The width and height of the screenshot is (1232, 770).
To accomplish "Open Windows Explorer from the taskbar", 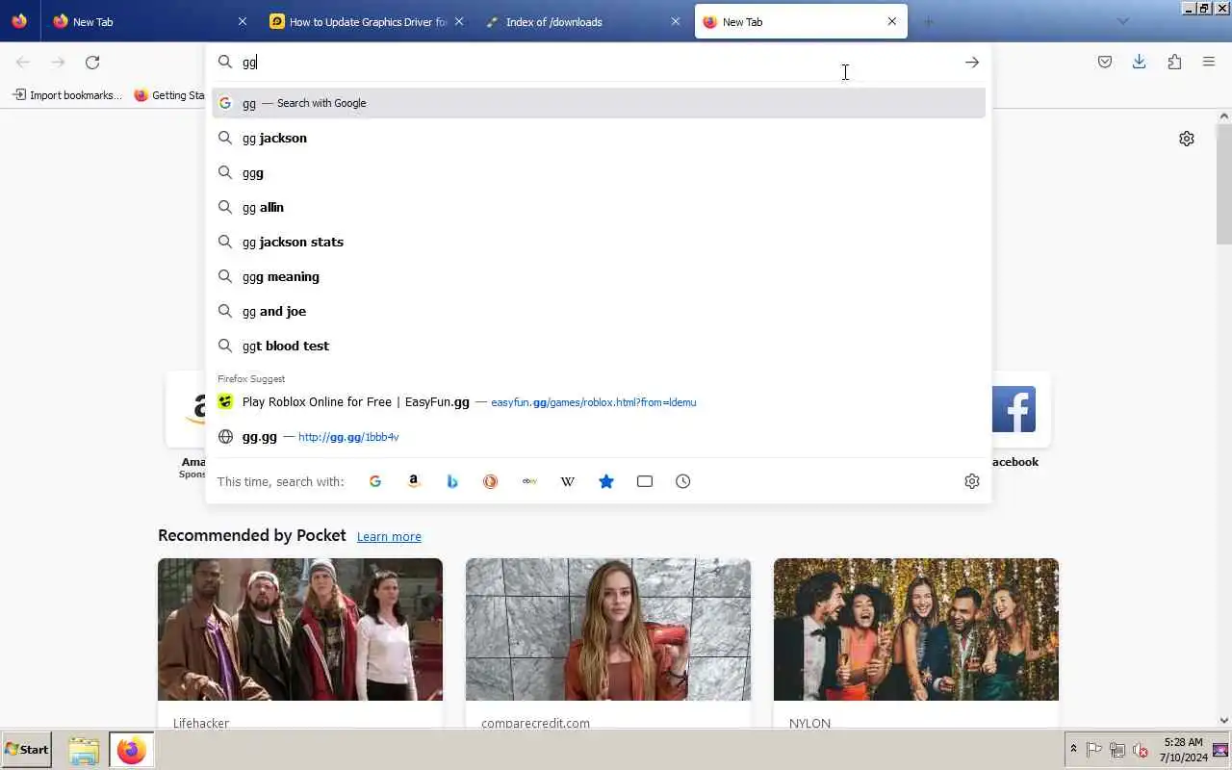I will [x=84, y=750].
